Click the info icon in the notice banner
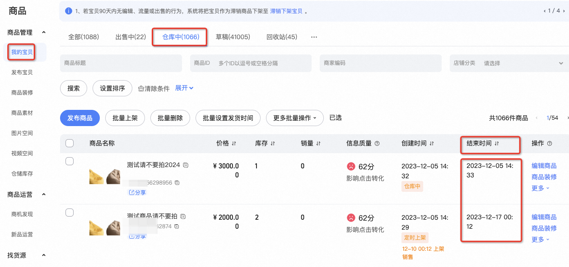 68,11
